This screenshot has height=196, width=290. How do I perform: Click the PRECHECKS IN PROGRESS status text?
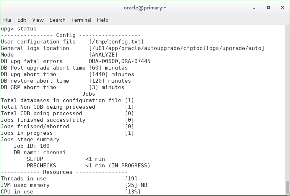[x=118, y=166]
